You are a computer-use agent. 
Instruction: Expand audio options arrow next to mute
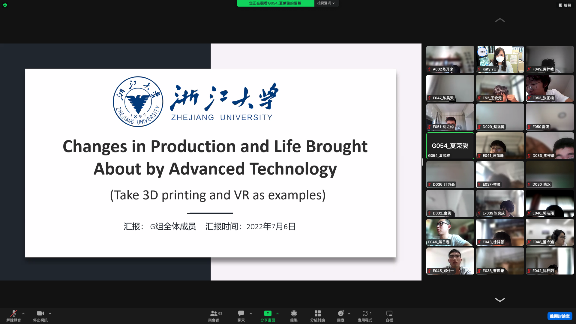point(23,313)
